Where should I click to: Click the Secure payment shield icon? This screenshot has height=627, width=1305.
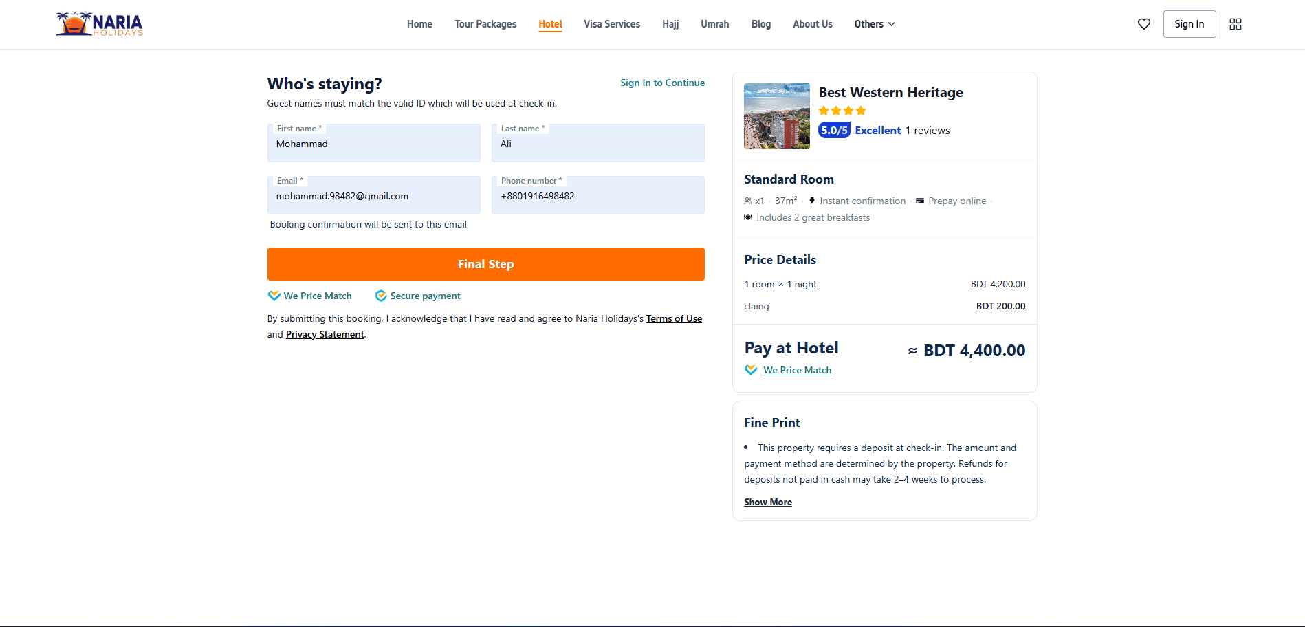pos(381,296)
